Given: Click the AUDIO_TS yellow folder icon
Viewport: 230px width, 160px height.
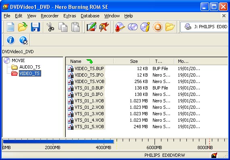Looking at the screenshot, I should [15, 67].
